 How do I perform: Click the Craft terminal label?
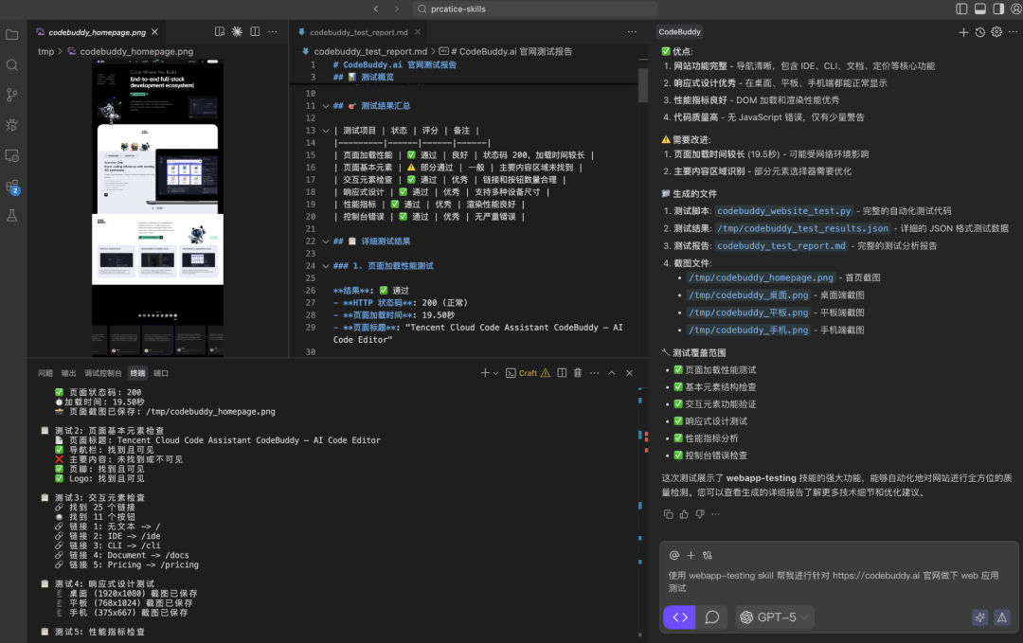pos(528,373)
